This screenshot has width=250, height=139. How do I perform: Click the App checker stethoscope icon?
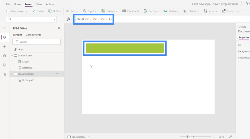pos(248,3)
